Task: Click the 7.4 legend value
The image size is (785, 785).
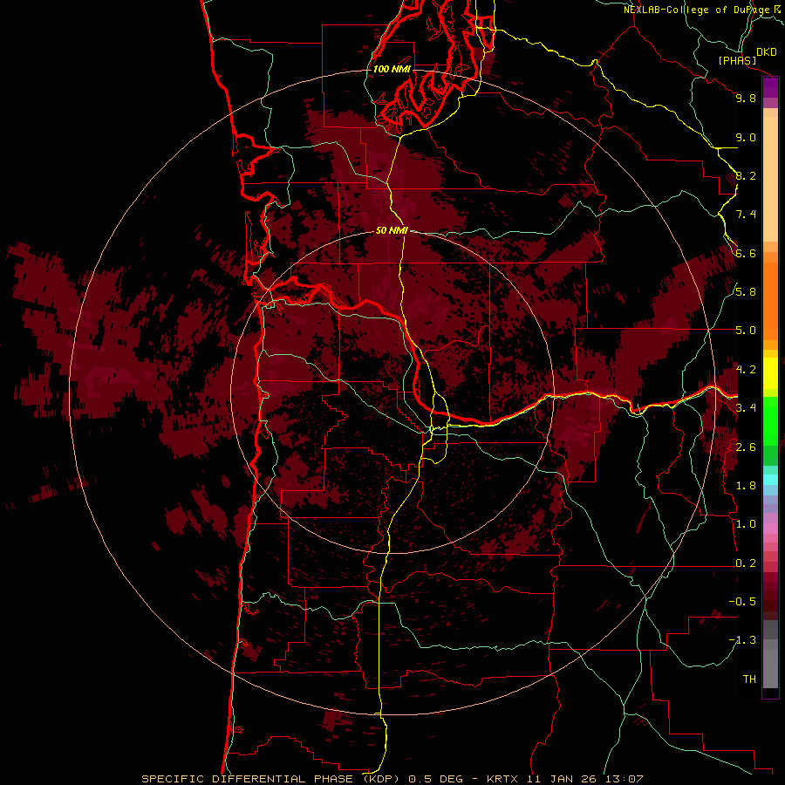Action: coord(746,215)
